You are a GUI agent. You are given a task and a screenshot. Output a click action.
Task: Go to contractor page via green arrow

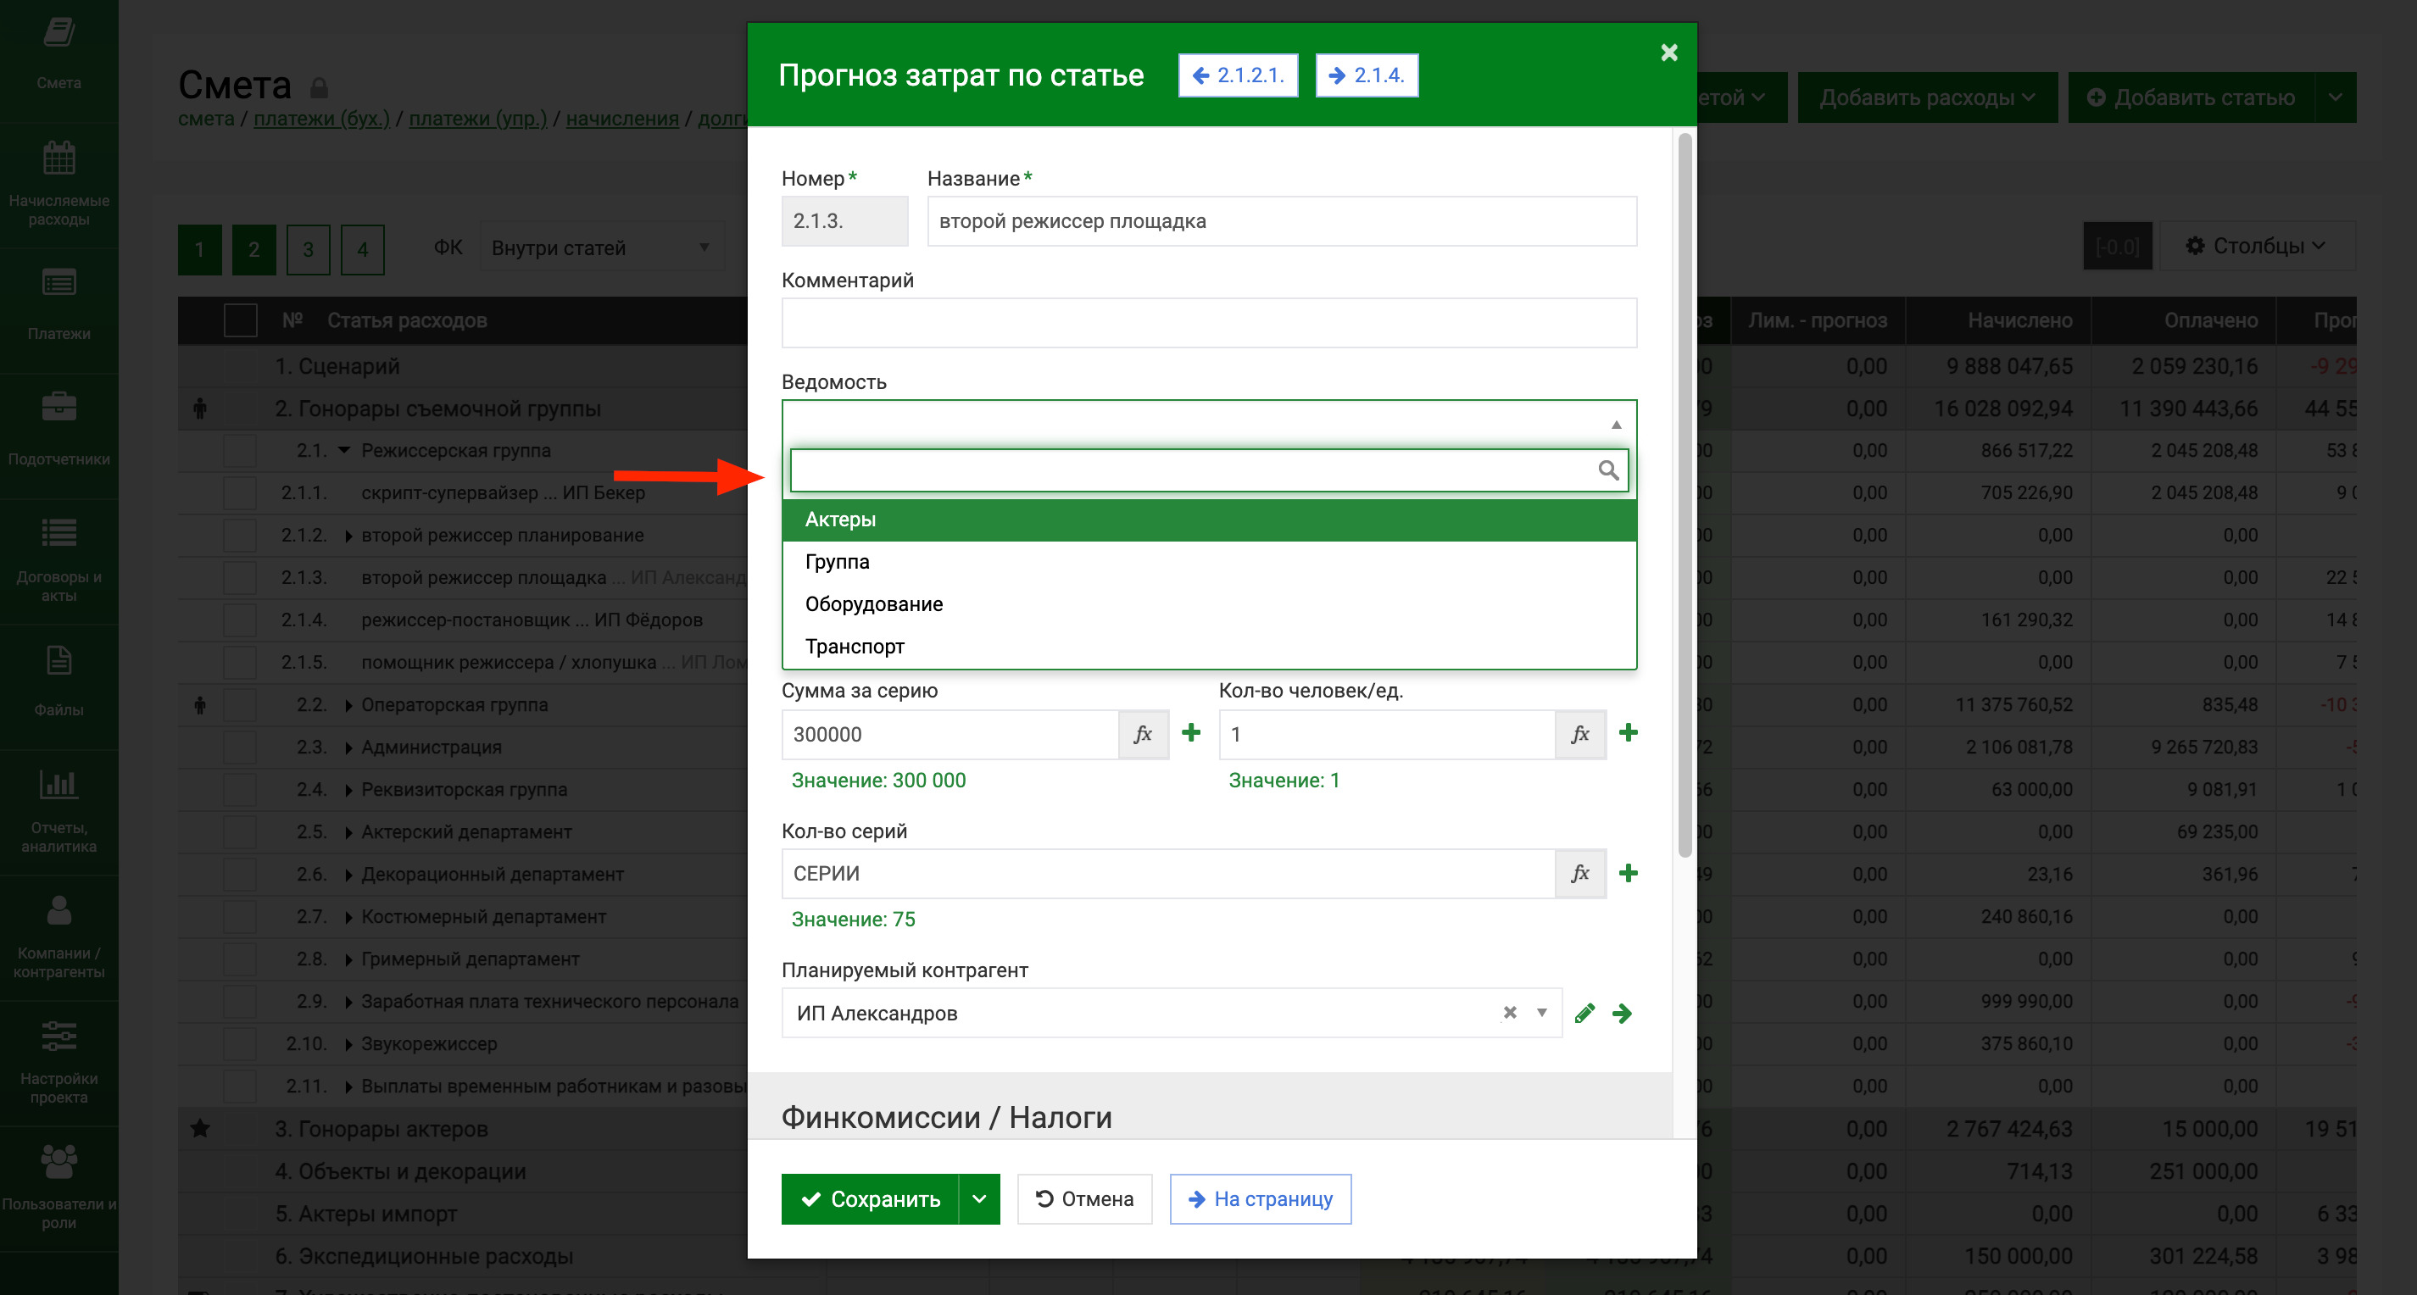[x=1623, y=1013]
